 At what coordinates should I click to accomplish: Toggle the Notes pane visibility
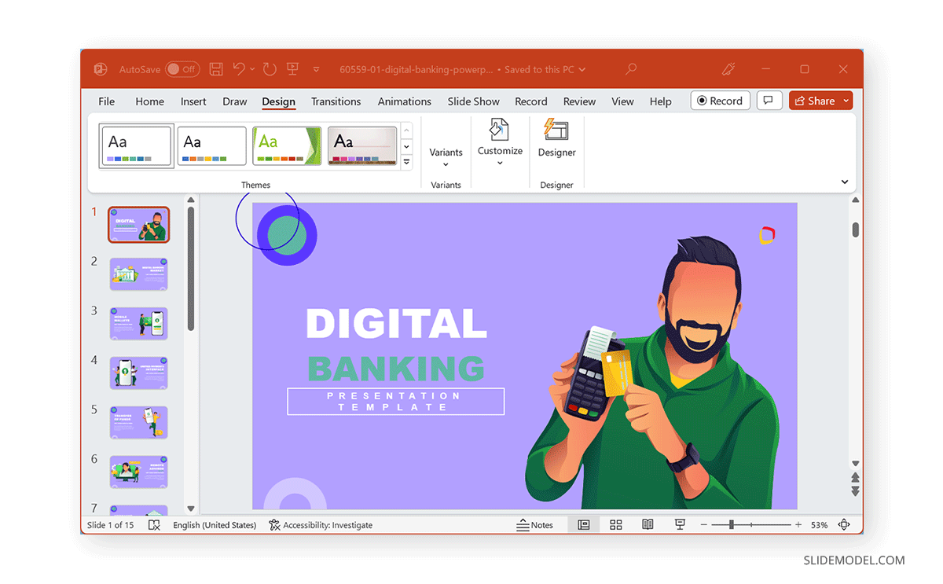[x=537, y=524]
